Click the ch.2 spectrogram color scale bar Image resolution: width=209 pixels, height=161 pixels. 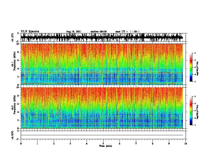(x=191, y=111)
